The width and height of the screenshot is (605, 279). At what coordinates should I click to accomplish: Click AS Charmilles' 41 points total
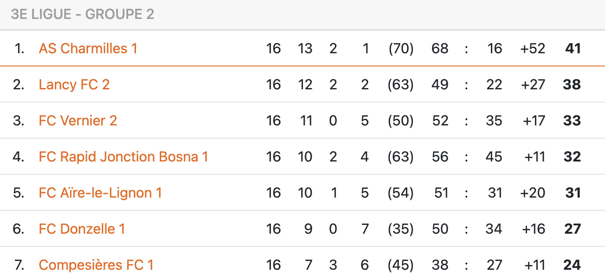(x=573, y=48)
